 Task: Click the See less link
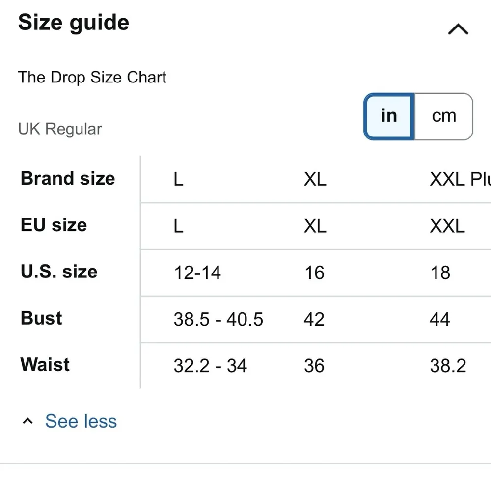81,421
